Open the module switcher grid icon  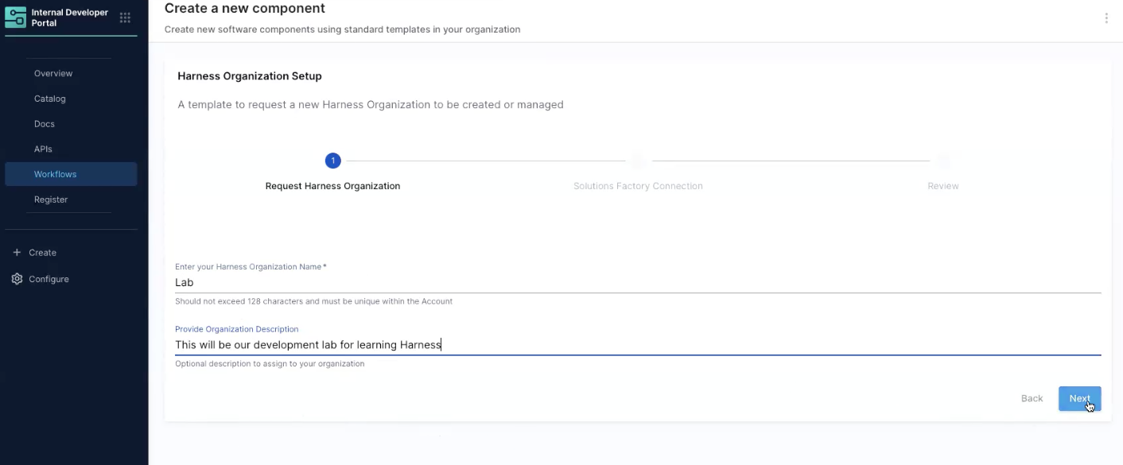tap(125, 17)
